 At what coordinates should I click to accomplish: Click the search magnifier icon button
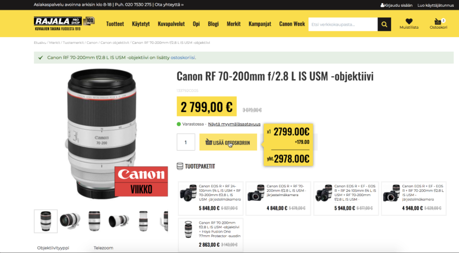point(384,25)
